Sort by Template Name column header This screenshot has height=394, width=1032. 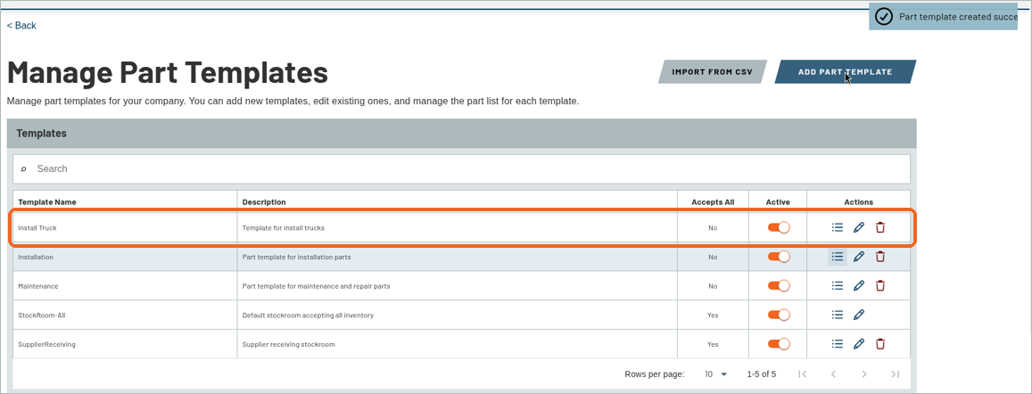(47, 202)
